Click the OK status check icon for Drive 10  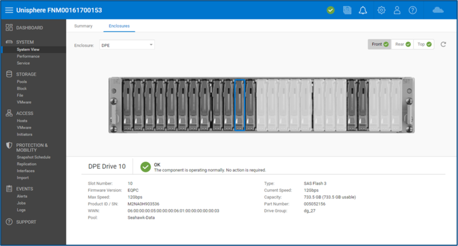point(146,167)
